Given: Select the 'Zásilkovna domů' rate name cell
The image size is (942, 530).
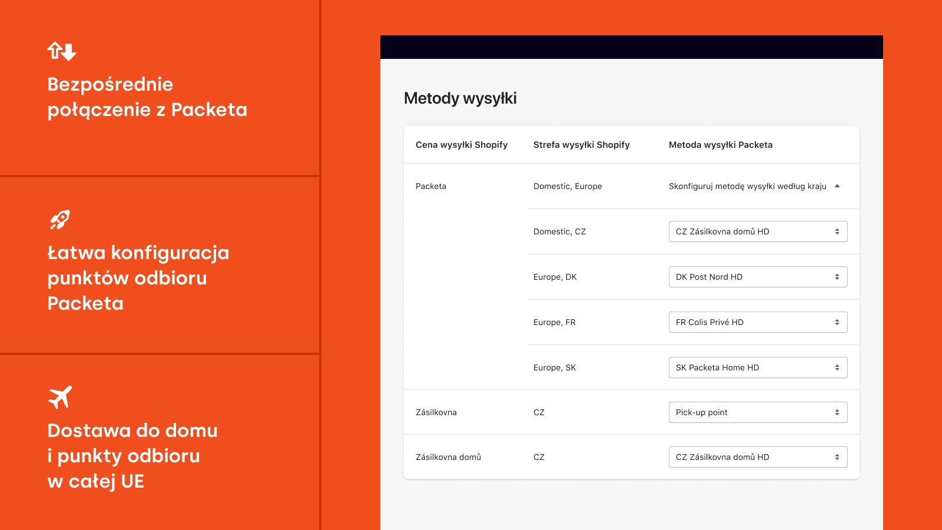Looking at the screenshot, I should 449,457.
